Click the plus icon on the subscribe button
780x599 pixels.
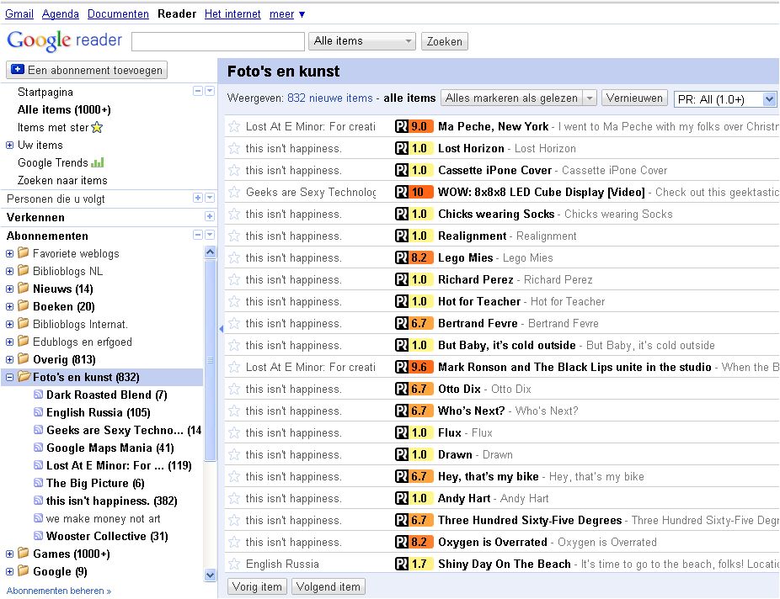coord(18,70)
